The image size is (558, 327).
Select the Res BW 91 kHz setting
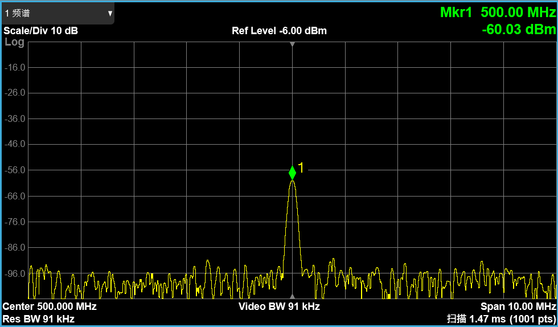(x=39, y=319)
